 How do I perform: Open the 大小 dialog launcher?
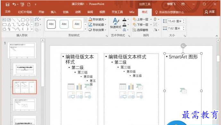[185, 36]
